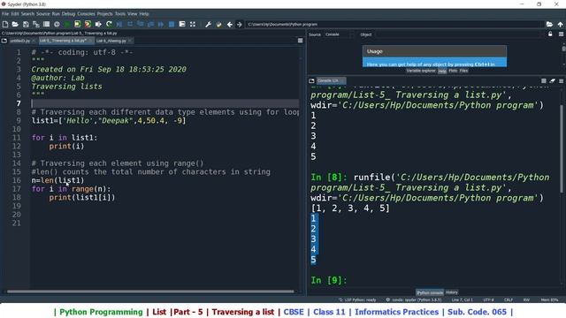Open the Edit menu
Image resolution: width=566 pixels, height=318 pixels.
15,14
